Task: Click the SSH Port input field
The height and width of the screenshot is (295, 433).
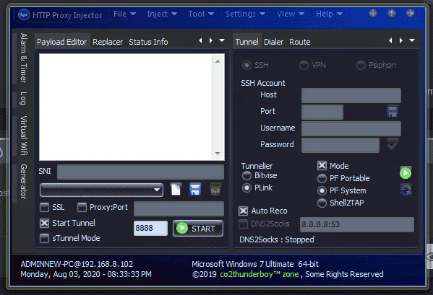Action: point(322,112)
